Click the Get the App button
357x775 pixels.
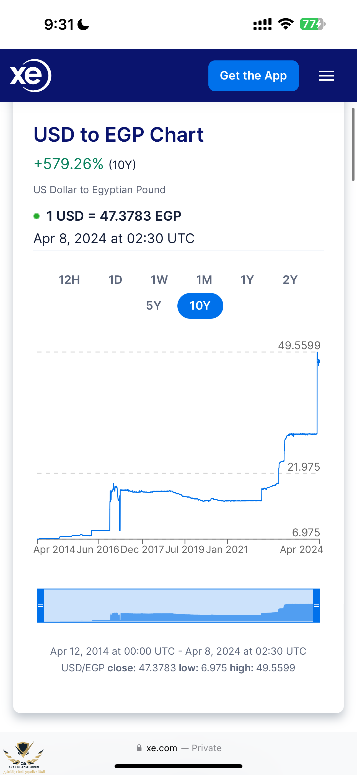[x=253, y=75]
